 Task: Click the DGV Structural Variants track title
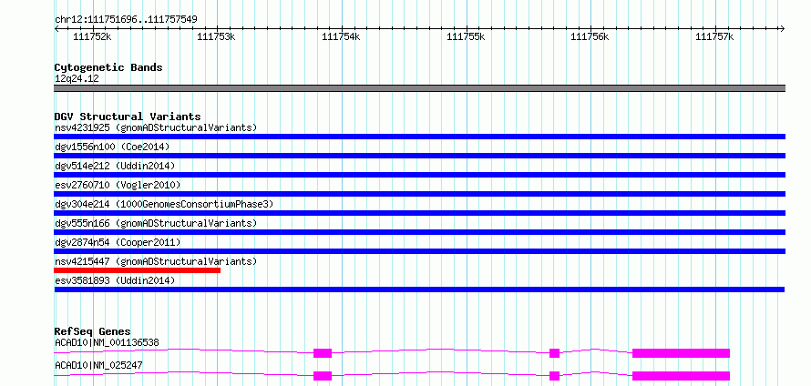128,117
